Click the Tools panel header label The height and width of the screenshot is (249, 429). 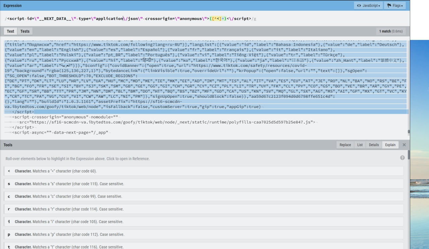pyautogui.click(x=8, y=145)
